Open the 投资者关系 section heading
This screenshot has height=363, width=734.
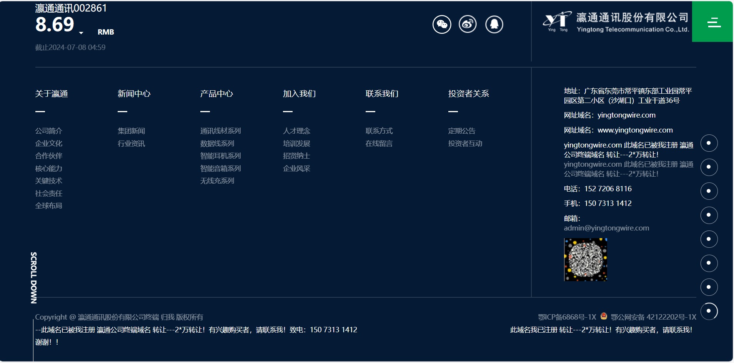468,94
